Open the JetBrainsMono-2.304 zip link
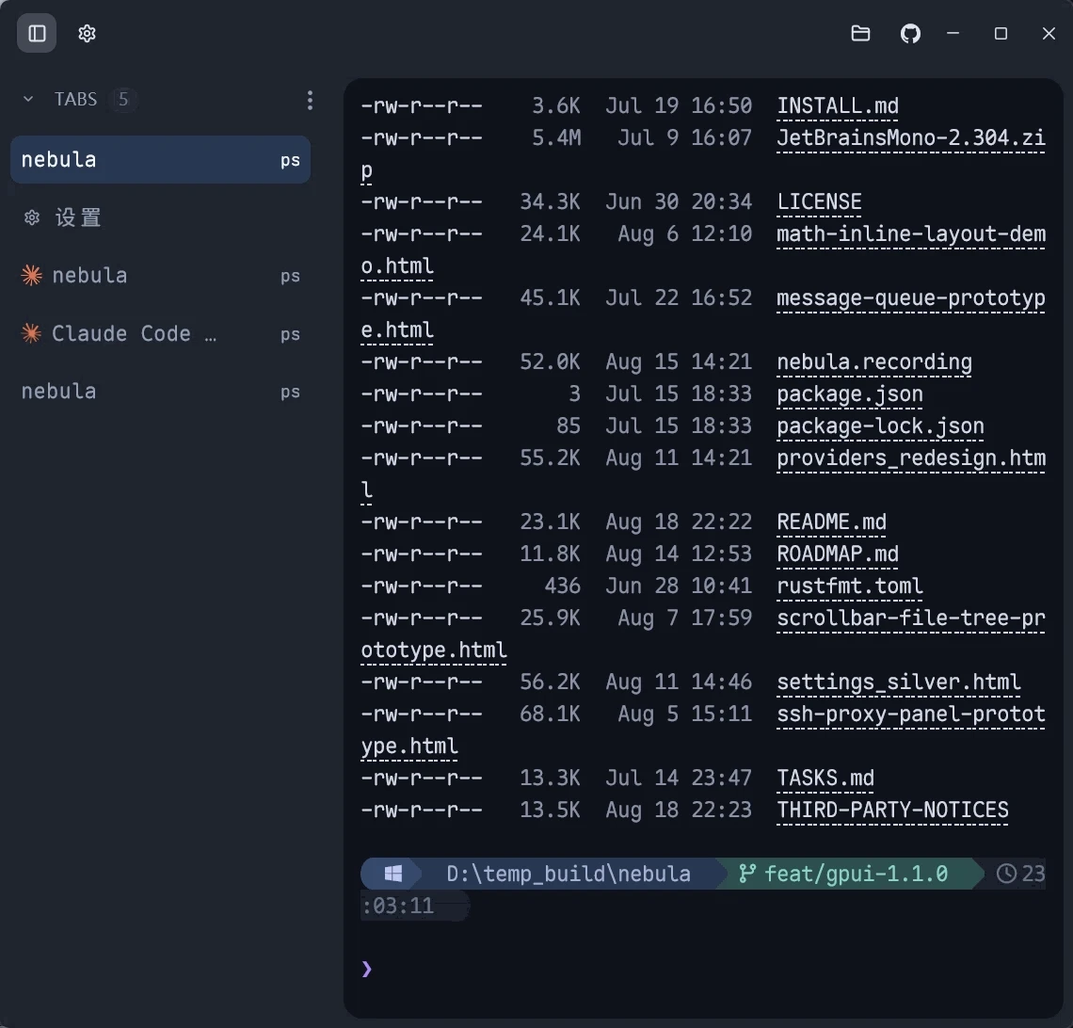 coord(911,138)
